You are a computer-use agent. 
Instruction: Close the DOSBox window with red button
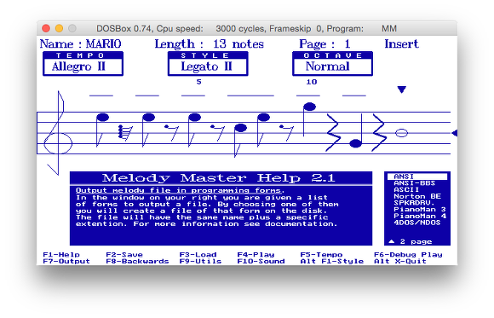46,28
